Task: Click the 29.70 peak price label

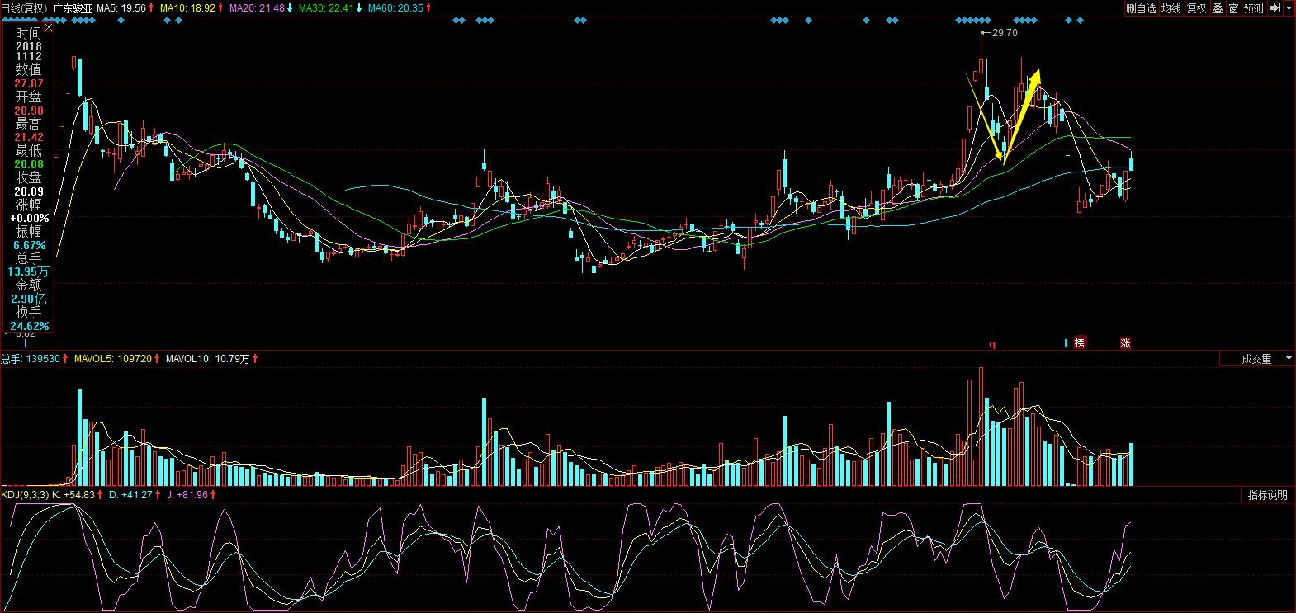Action: click(x=1004, y=33)
